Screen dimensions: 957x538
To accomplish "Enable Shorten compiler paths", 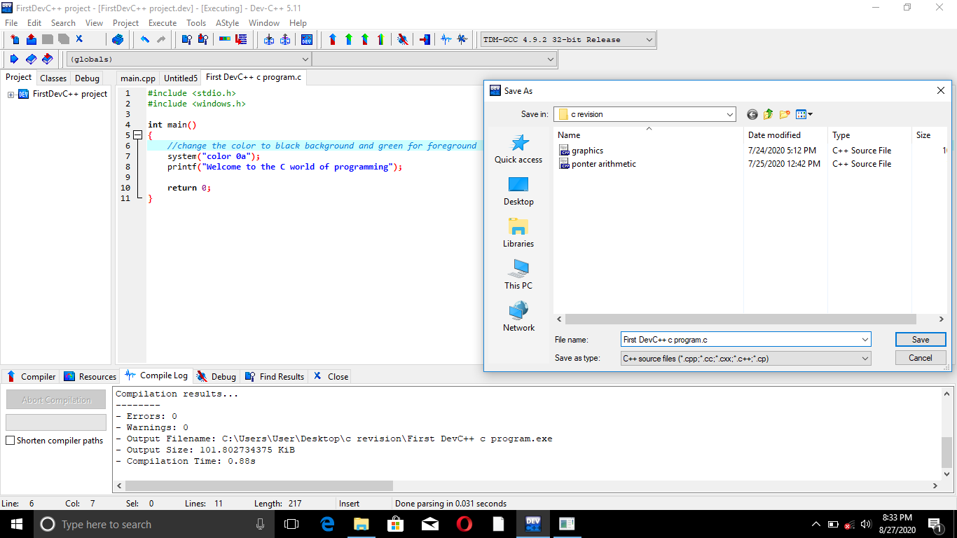I will point(11,439).
